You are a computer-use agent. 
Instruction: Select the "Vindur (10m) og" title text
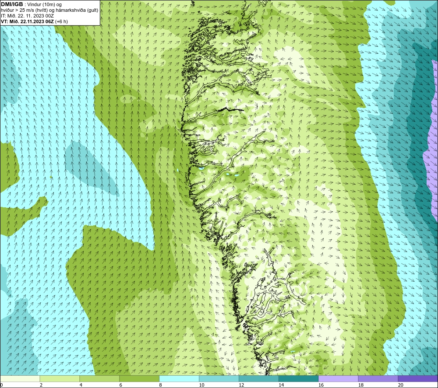[44, 5]
